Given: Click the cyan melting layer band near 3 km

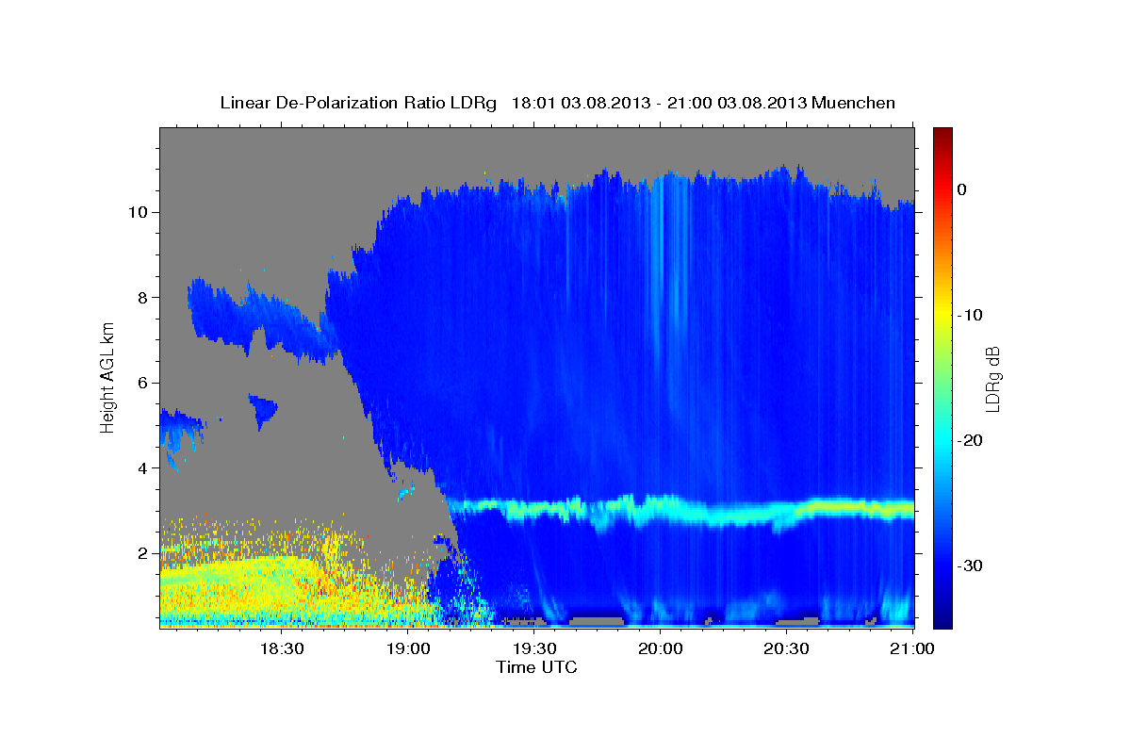Looking at the screenshot, I should (x=679, y=510).
